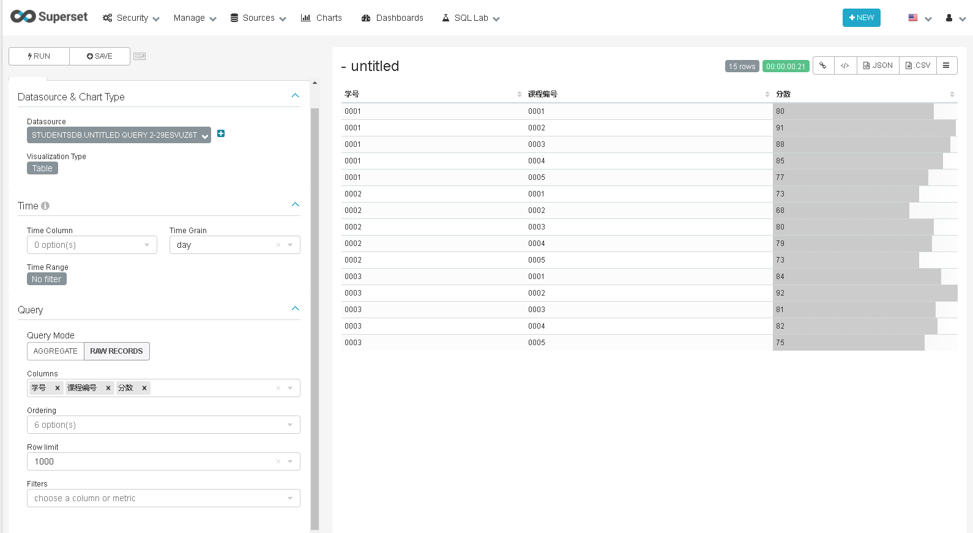Click score 92 bar cell

(x=865, y=293)
